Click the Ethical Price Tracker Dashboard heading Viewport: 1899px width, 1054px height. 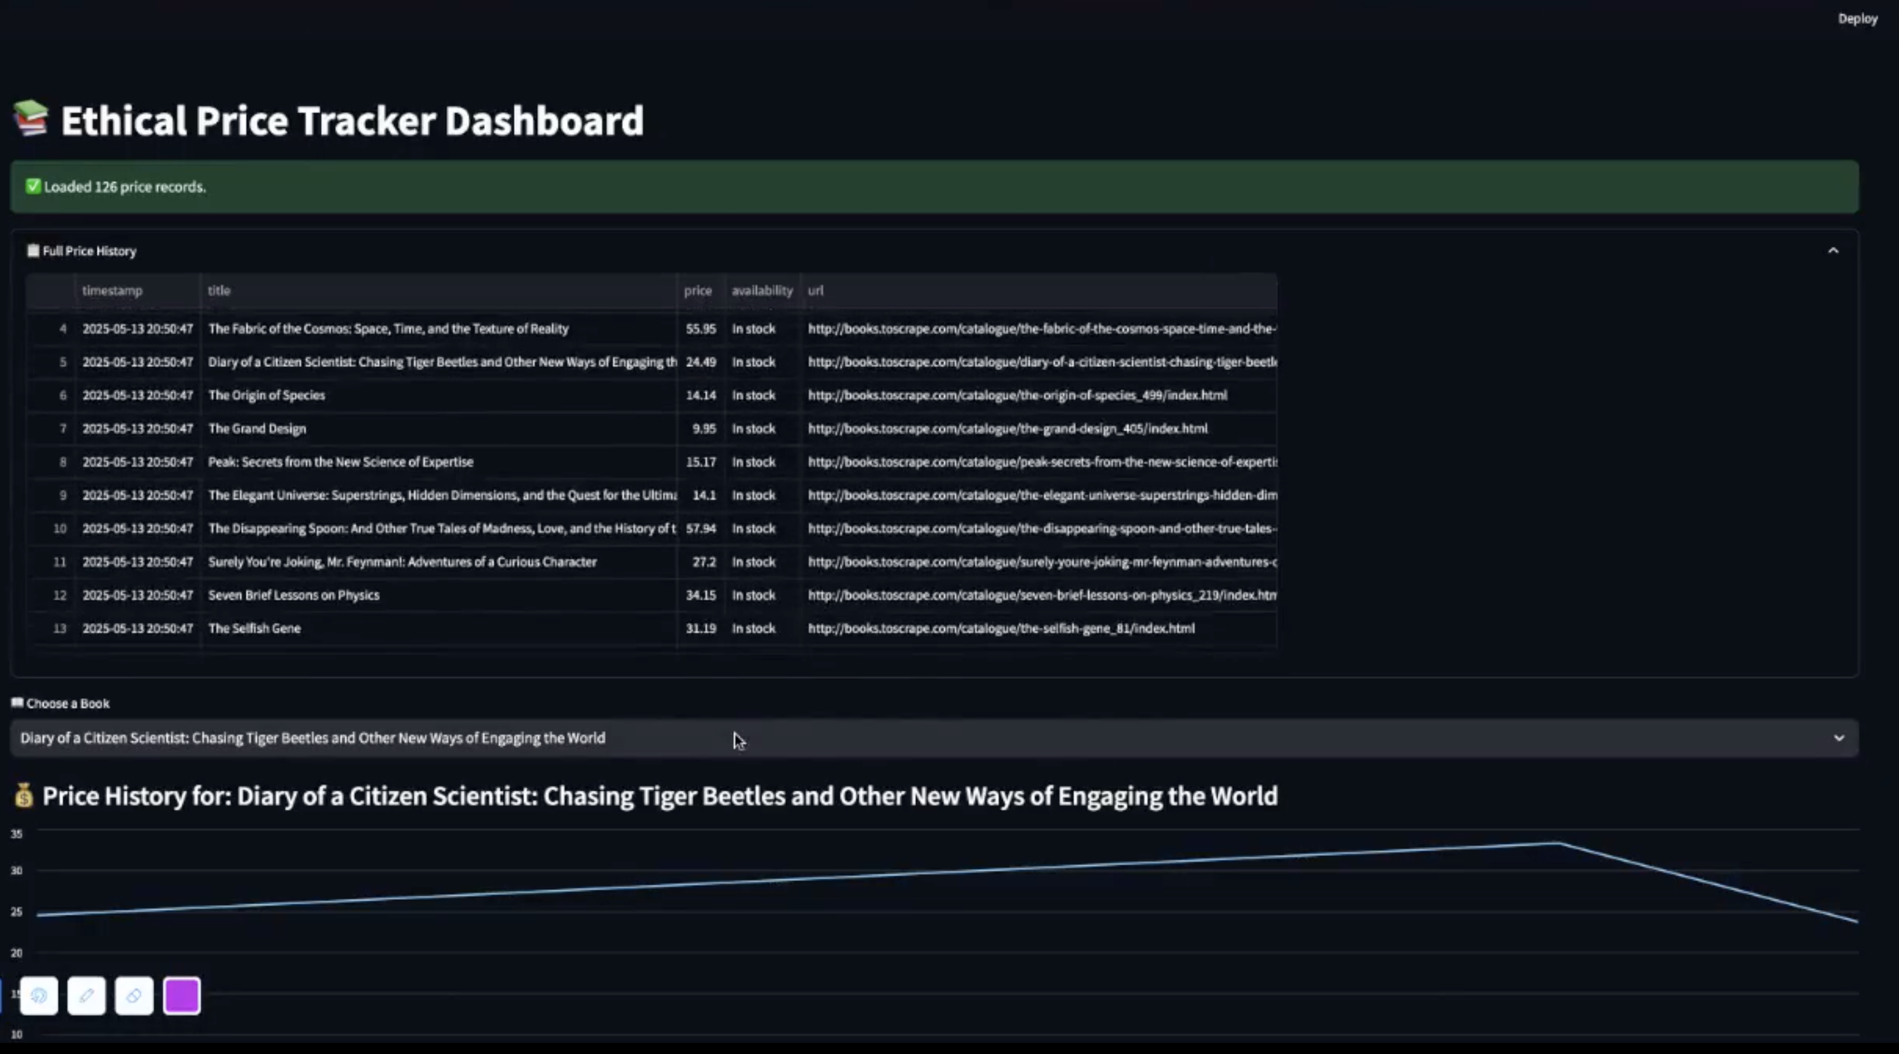pos(352,120)
